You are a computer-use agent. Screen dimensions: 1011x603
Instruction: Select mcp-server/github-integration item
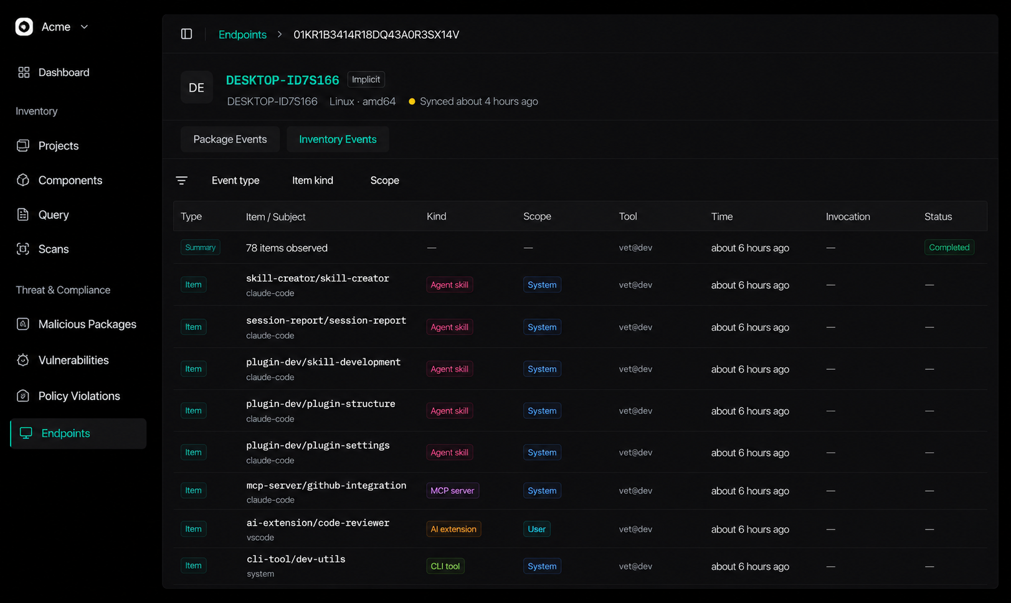pyautogui.click(x=326, y=485)
